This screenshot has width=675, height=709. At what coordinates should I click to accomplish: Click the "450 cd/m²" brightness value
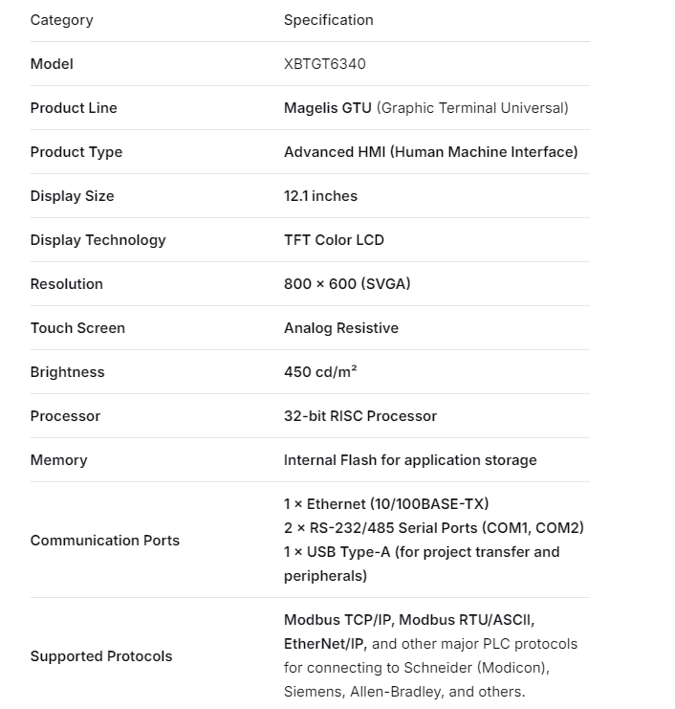click(x=320, y=372)
